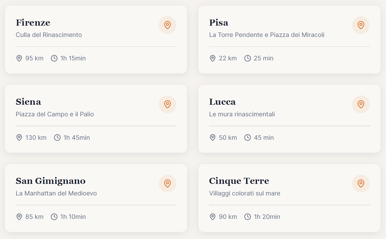386x239 pixels.
Task: Click the clock icon beside 25 min
Action: (248, 58)
